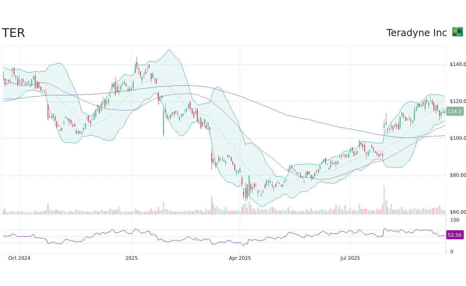Click the $80.00 price axis label
466x286 pixels.
(x=458, y=175)
